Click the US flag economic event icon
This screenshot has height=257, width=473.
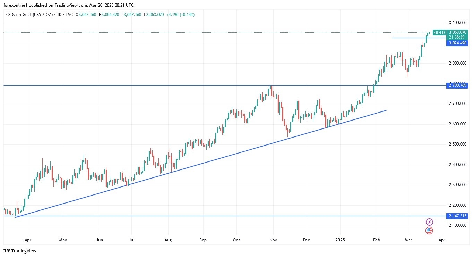click(429, 230)
